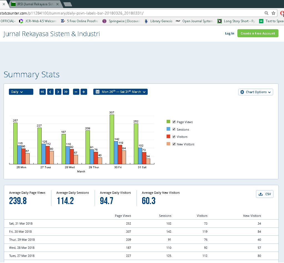Click the browser zoom magnifier icon

pos(266,13)
